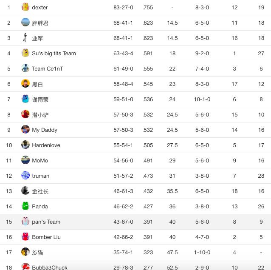Image resolution: width=271 pixels, height=270 pixels.
Task: Open pan's Team page link
Action: [x=46, y=222]
